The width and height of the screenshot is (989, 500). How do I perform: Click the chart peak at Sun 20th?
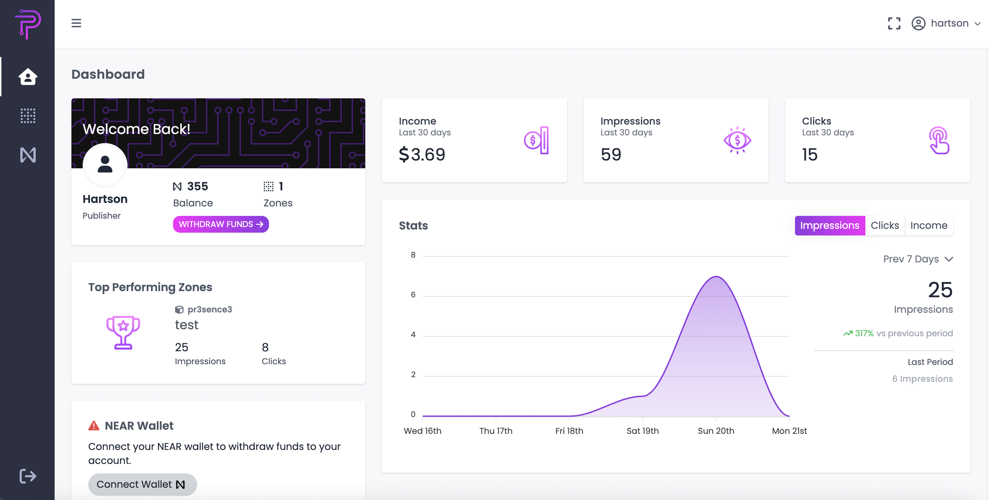point(716,277)
